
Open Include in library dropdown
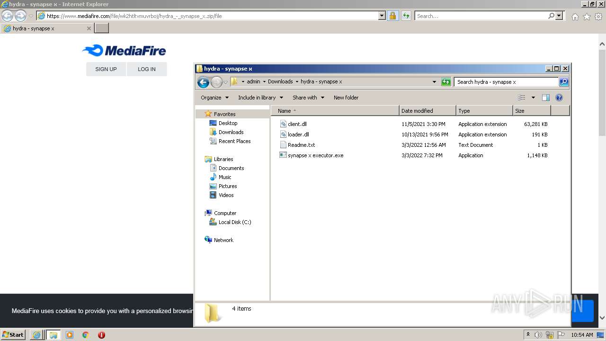click(x=260, y=98)
